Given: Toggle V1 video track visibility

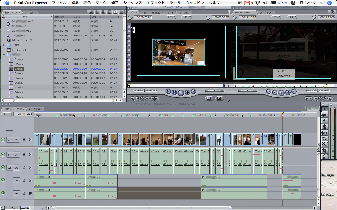Looking at the screenshot, I should [3, 140].
